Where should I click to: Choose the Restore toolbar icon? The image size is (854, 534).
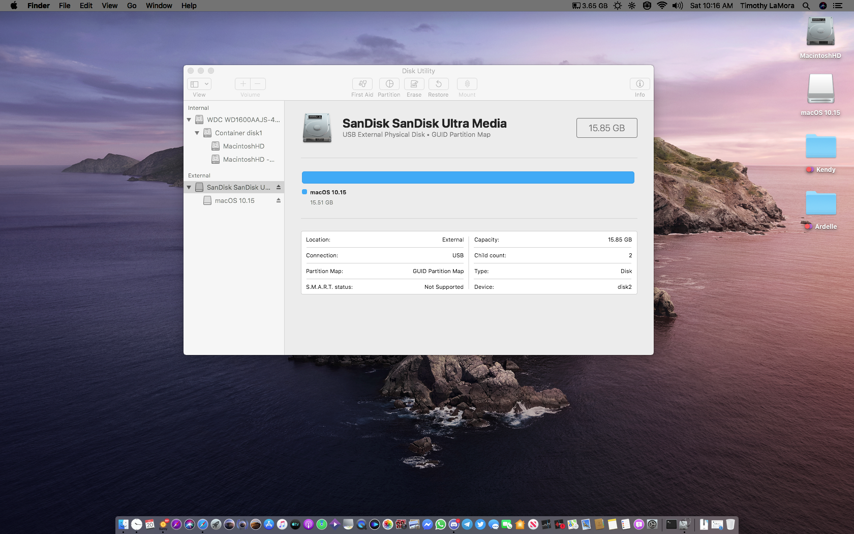point(438,84)
